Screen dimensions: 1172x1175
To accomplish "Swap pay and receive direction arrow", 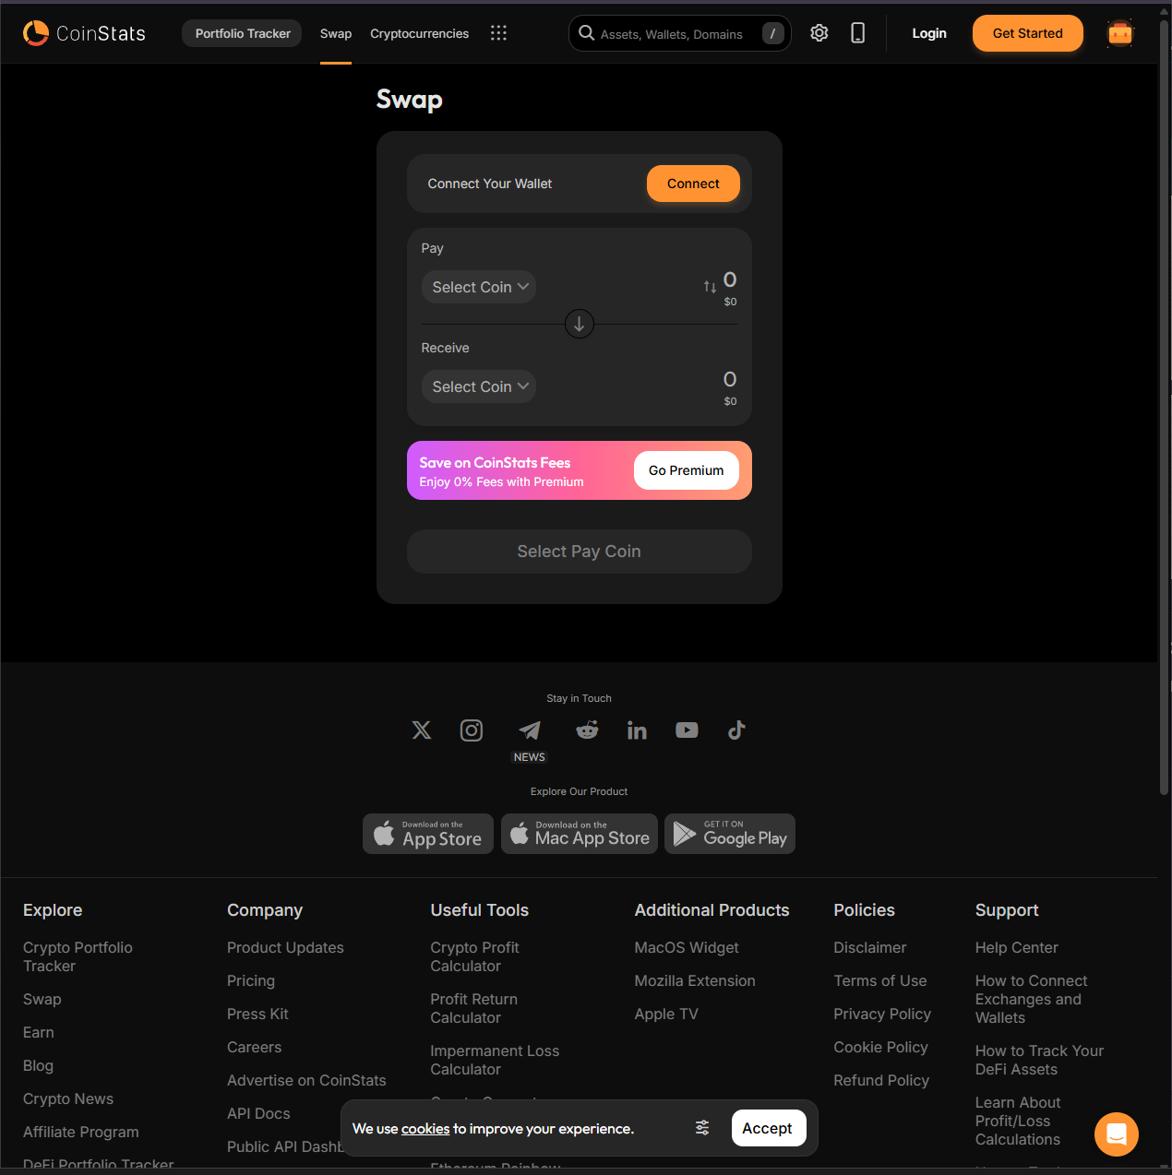I will pos(580,324).
